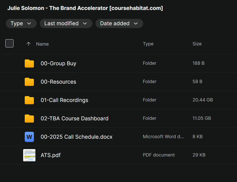Expand the Type filter dropdown

click(x=21, y=23)
